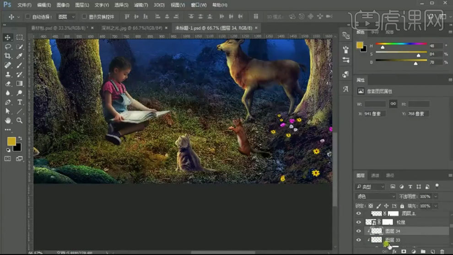This screenshot has height=255, width=453.
Task: Select the Zoom tool
Action: tap(19, 120)
